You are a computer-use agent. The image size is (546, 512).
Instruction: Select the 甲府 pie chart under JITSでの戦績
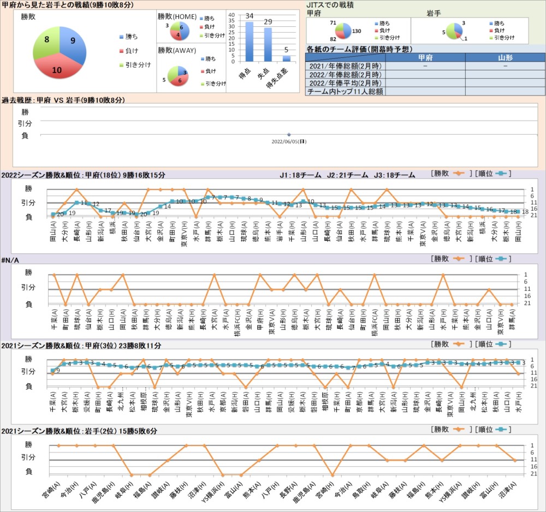pos(343,31)
